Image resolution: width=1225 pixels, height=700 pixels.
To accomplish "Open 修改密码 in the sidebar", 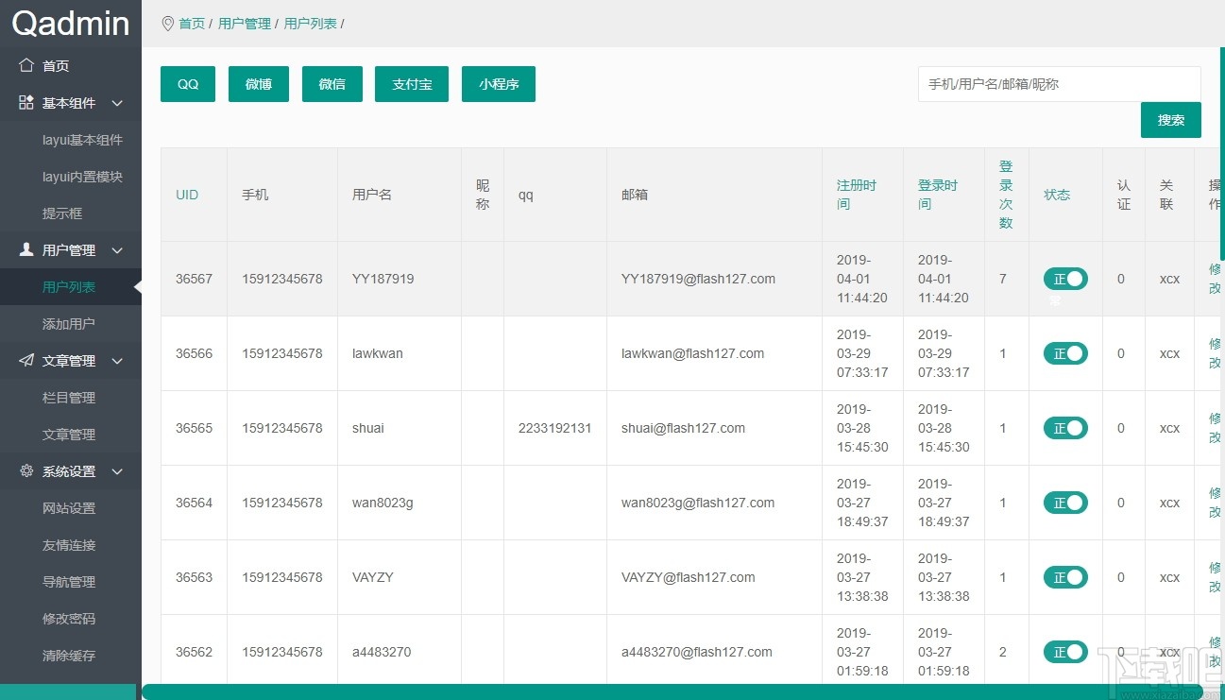I will (x=71, y=619).
